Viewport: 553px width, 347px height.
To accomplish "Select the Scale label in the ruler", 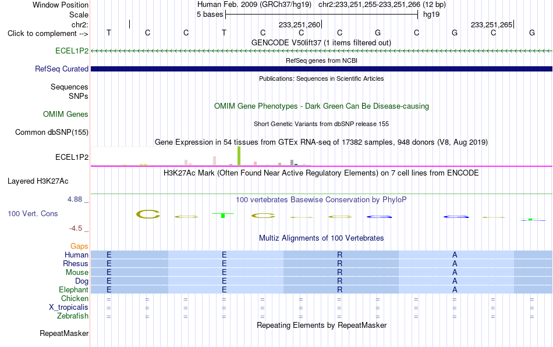I will (79, 15).
